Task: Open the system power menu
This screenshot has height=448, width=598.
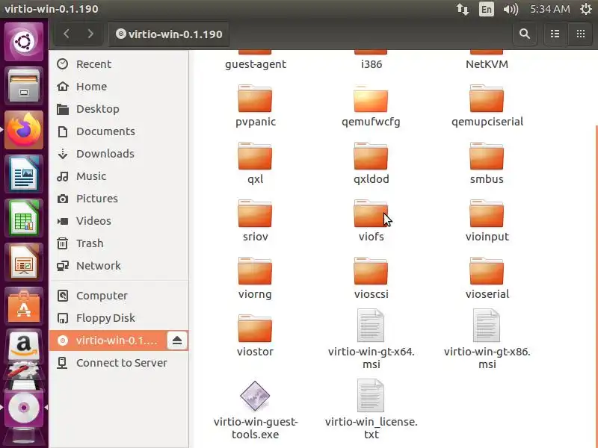Action: (x=586, y=9)
